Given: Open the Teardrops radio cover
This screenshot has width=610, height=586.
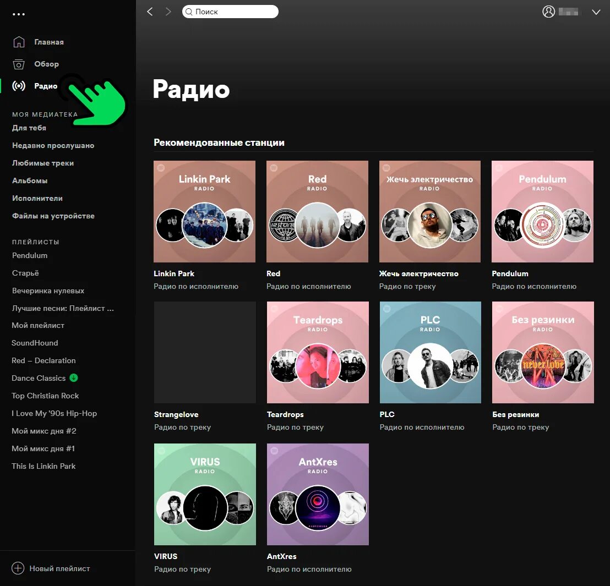Looking at the screenshot, I should [318, 352].
